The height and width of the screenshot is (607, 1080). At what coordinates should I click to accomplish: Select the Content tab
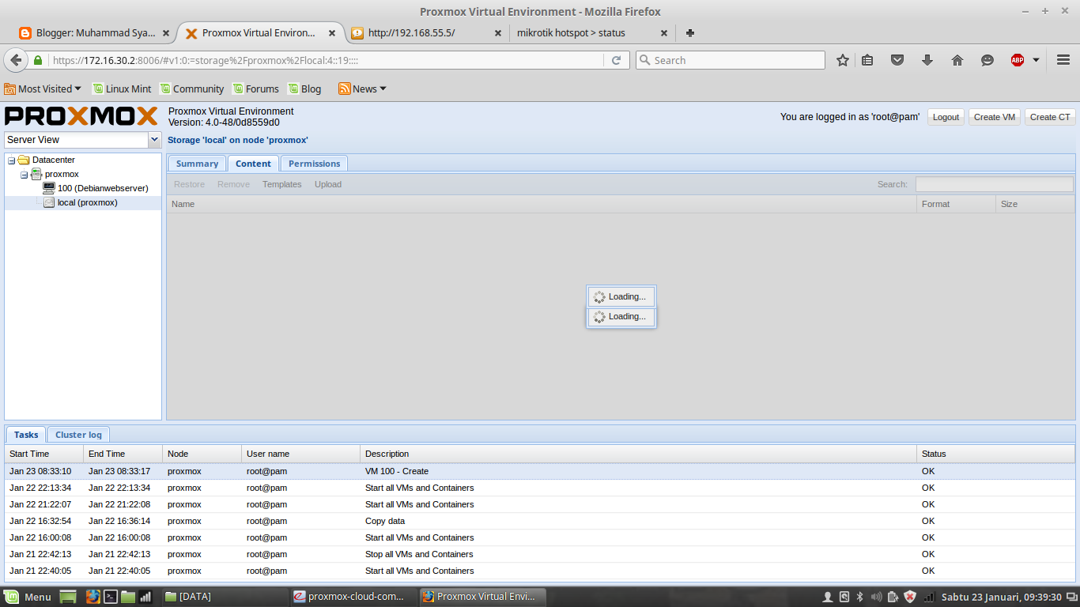click(x=253, y=164)
